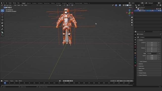162x91 pixels.
Task: Switch to wireframe viewport shading
Action: coord(126,5)
